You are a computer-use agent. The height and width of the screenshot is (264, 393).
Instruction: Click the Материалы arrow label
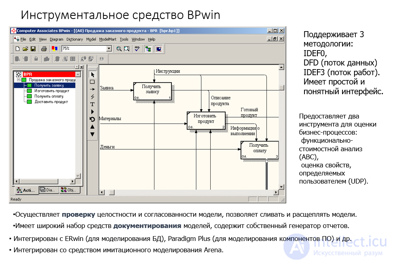pyautogui.click(x=110, y=118)
